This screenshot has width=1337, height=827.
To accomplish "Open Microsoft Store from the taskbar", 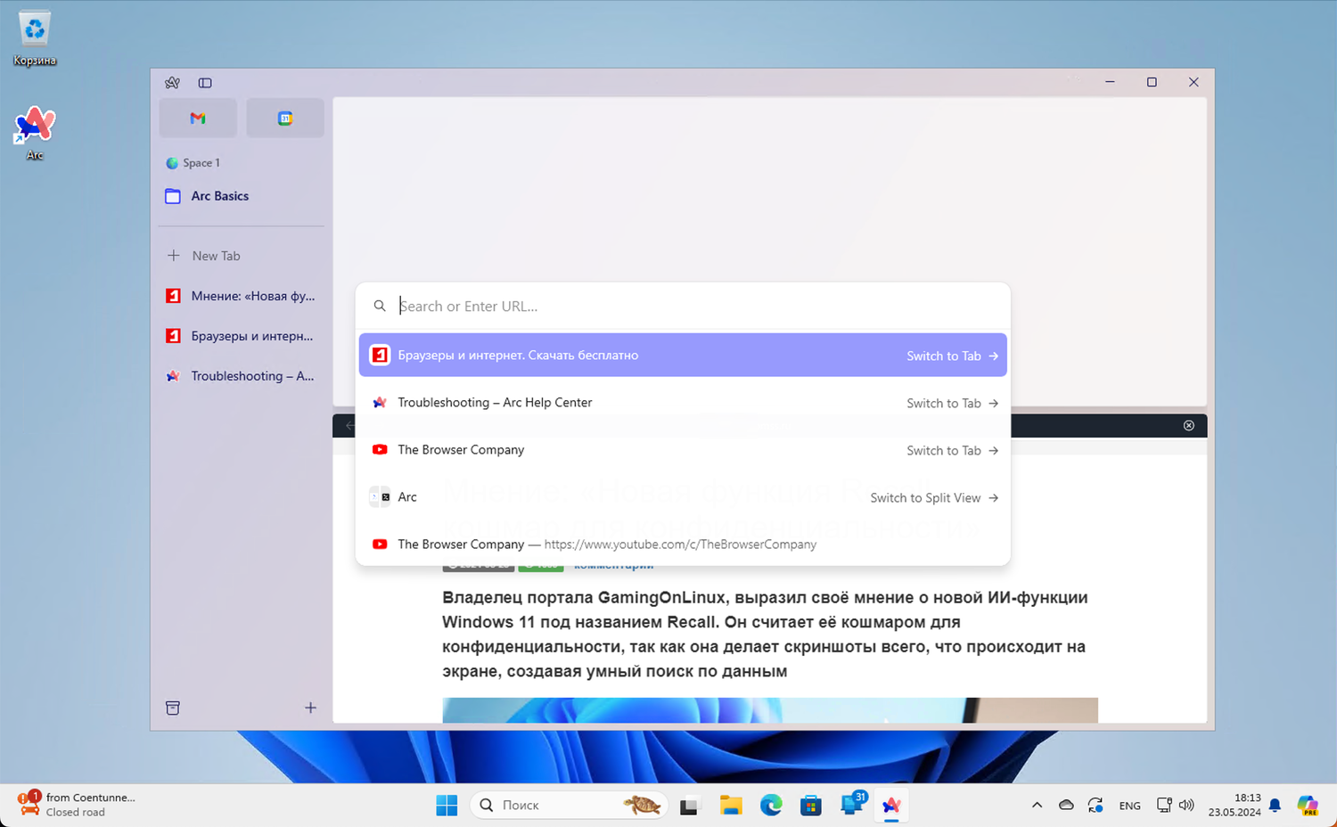I will pyautogui.click(x=811, y=806).
